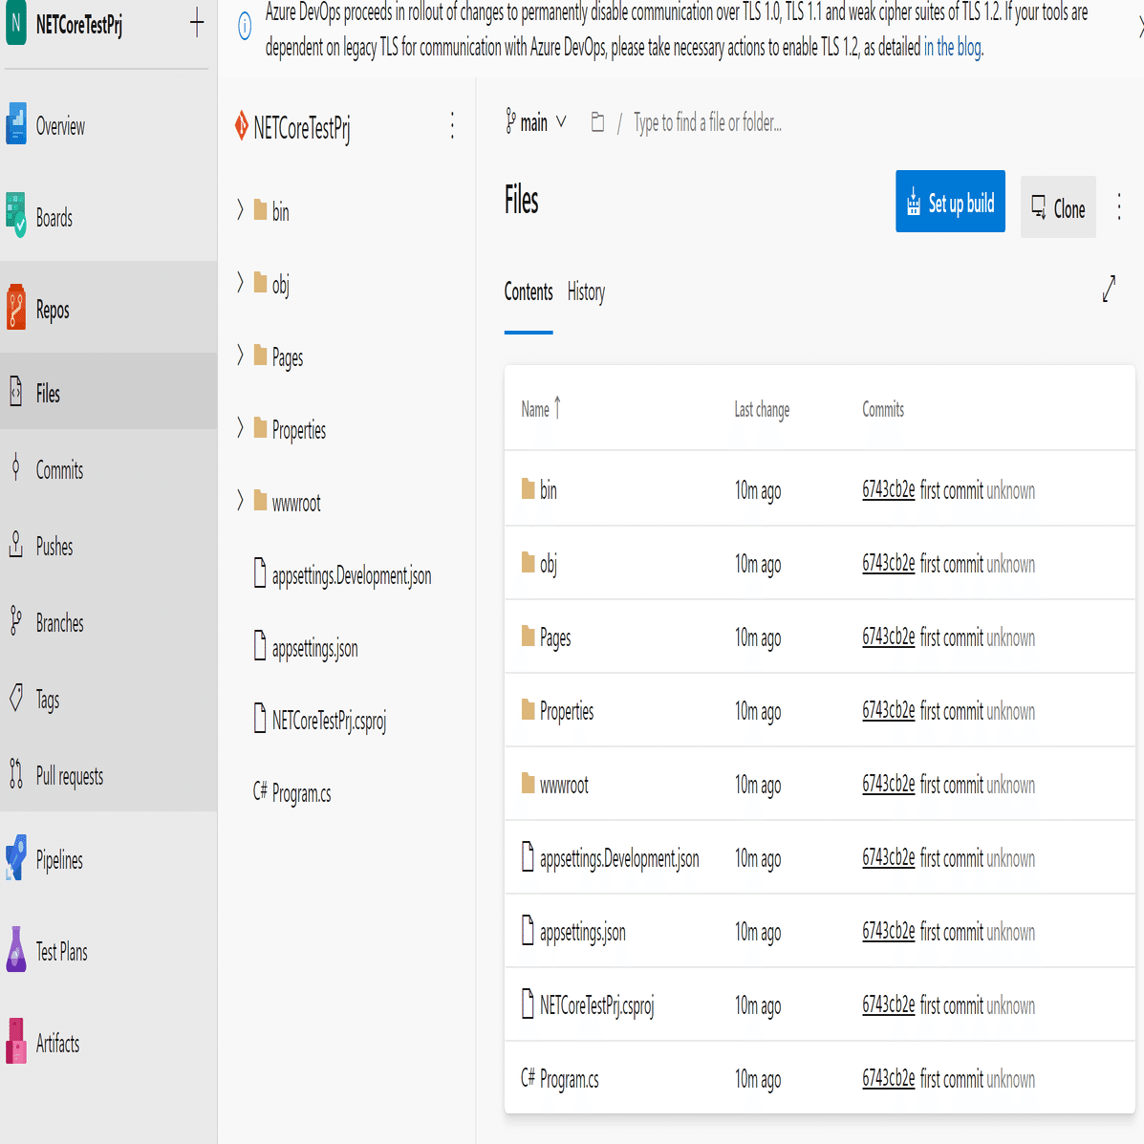Click the Commits icon under Repos

point(16,467)
